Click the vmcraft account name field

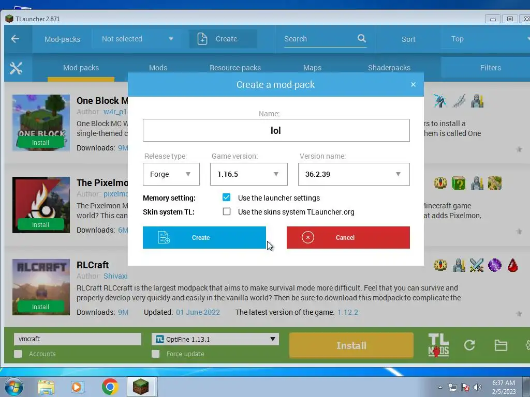[78, 339]
